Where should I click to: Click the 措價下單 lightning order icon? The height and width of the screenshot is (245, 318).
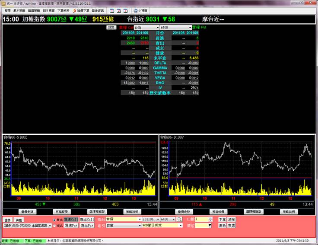click(74, 10)
